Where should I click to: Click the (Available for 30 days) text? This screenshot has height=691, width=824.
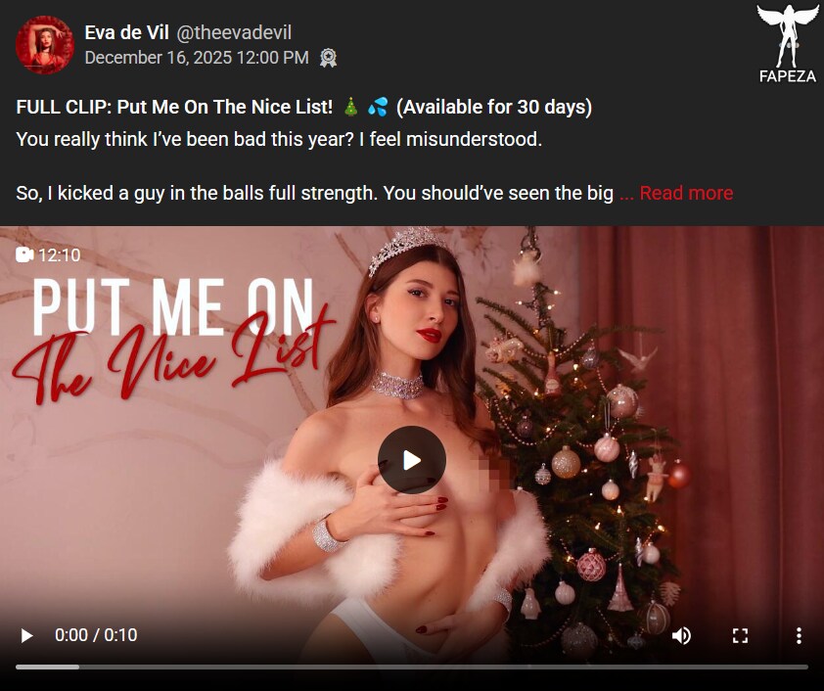coord(494,107)
